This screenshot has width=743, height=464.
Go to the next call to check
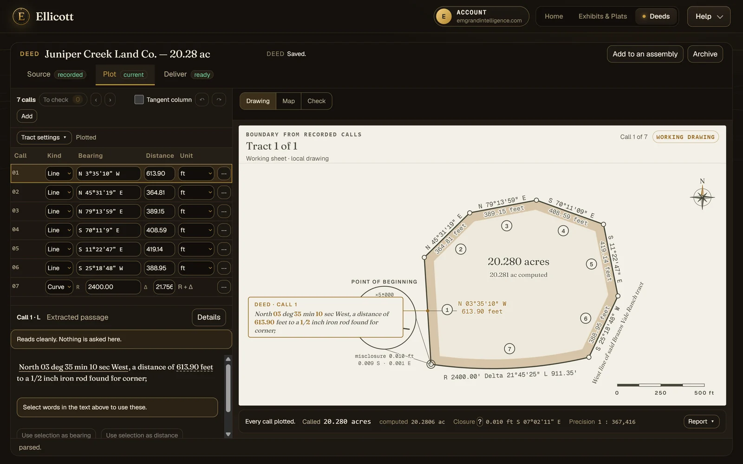[110, 100]
